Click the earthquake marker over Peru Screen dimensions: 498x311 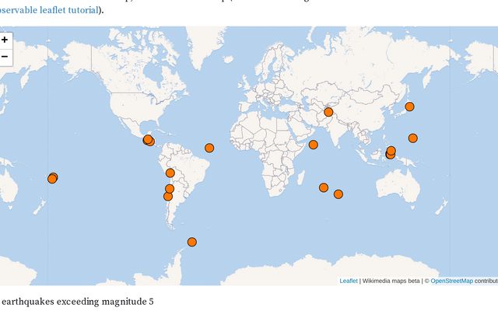(x=170, y=173)
